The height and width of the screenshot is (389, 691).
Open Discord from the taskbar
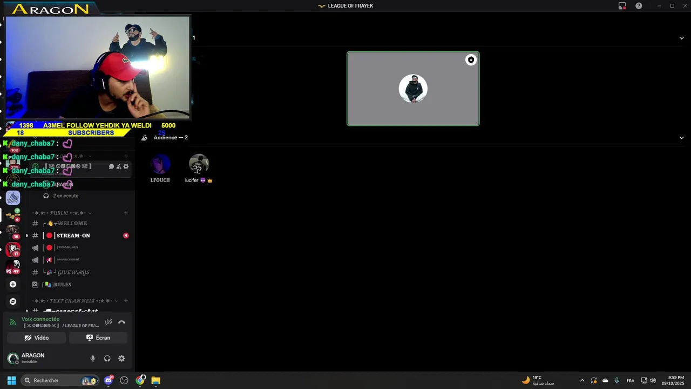[109, 380]
